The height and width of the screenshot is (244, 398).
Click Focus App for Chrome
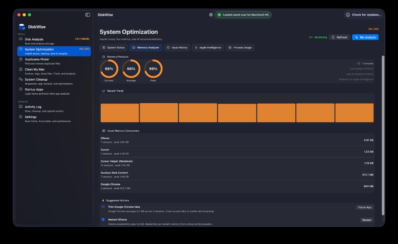point(365,207)
